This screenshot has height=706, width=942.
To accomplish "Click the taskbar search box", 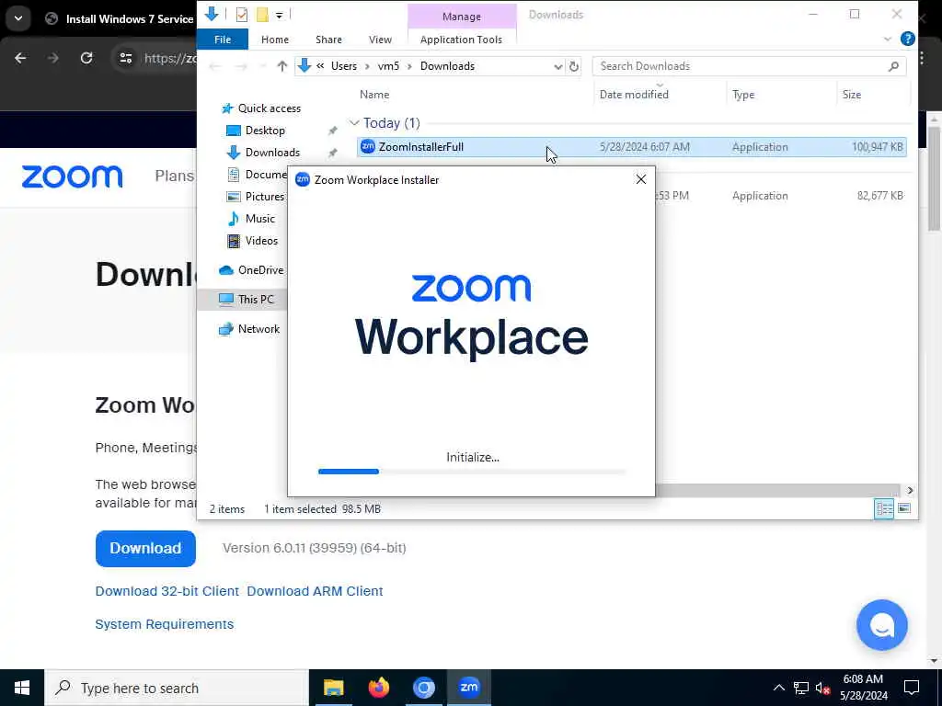I will (x=177, y=688).
